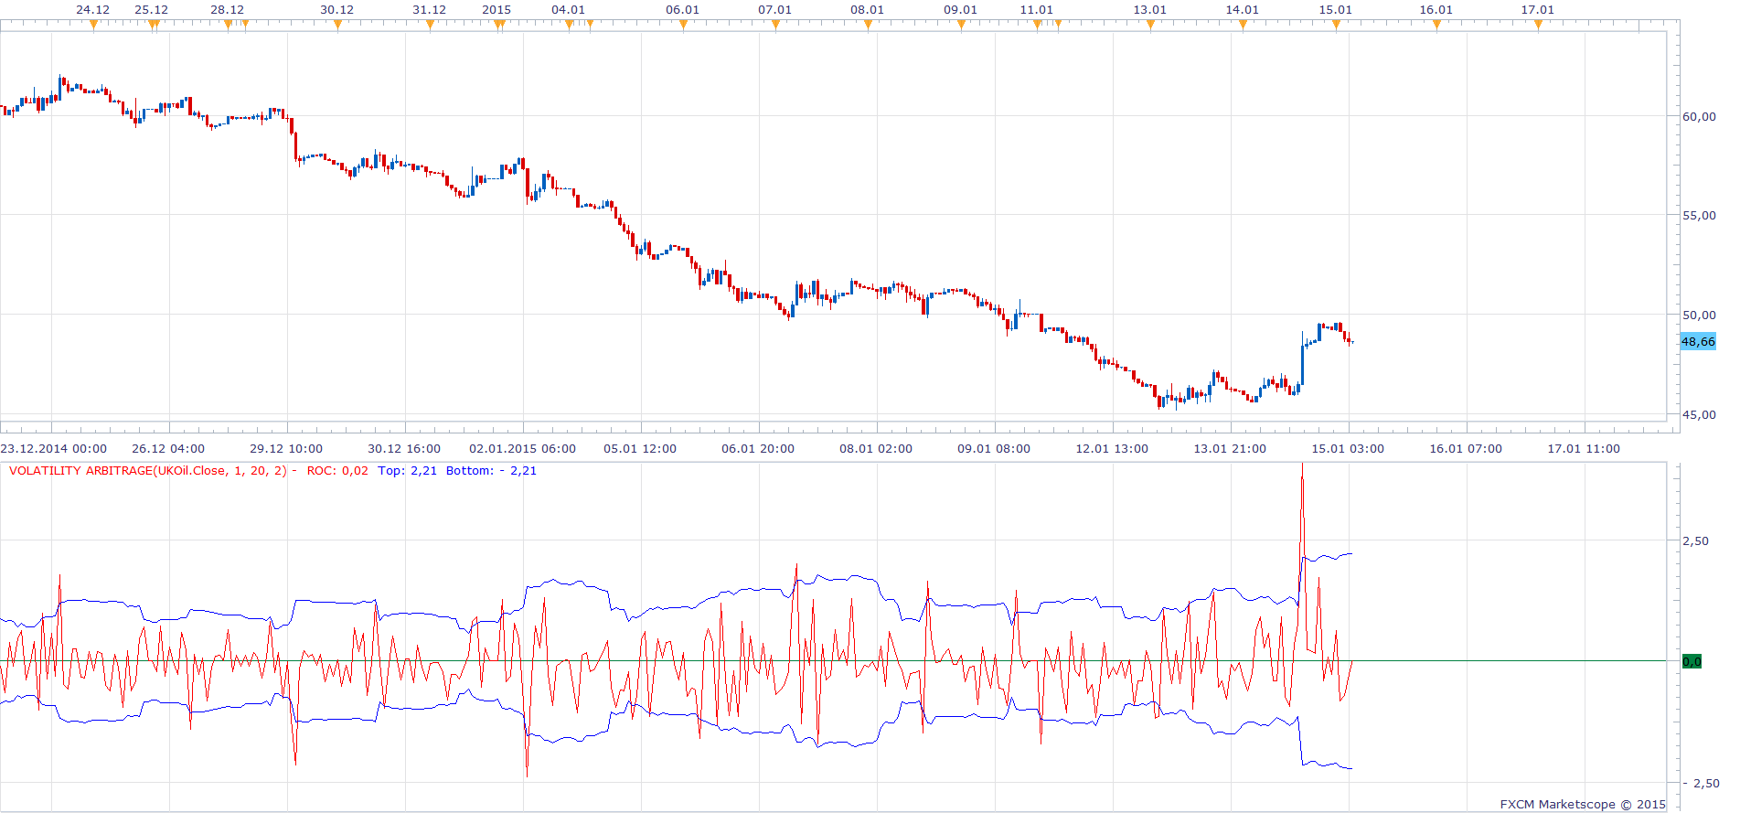
Task: Click the 06.01 20:00 time label
Action: click(758, 448)
